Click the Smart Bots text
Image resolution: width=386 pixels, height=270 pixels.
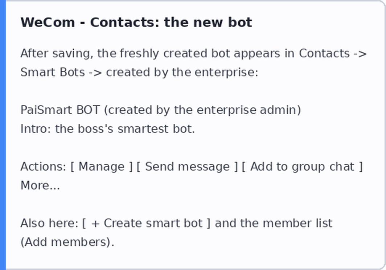53,73
